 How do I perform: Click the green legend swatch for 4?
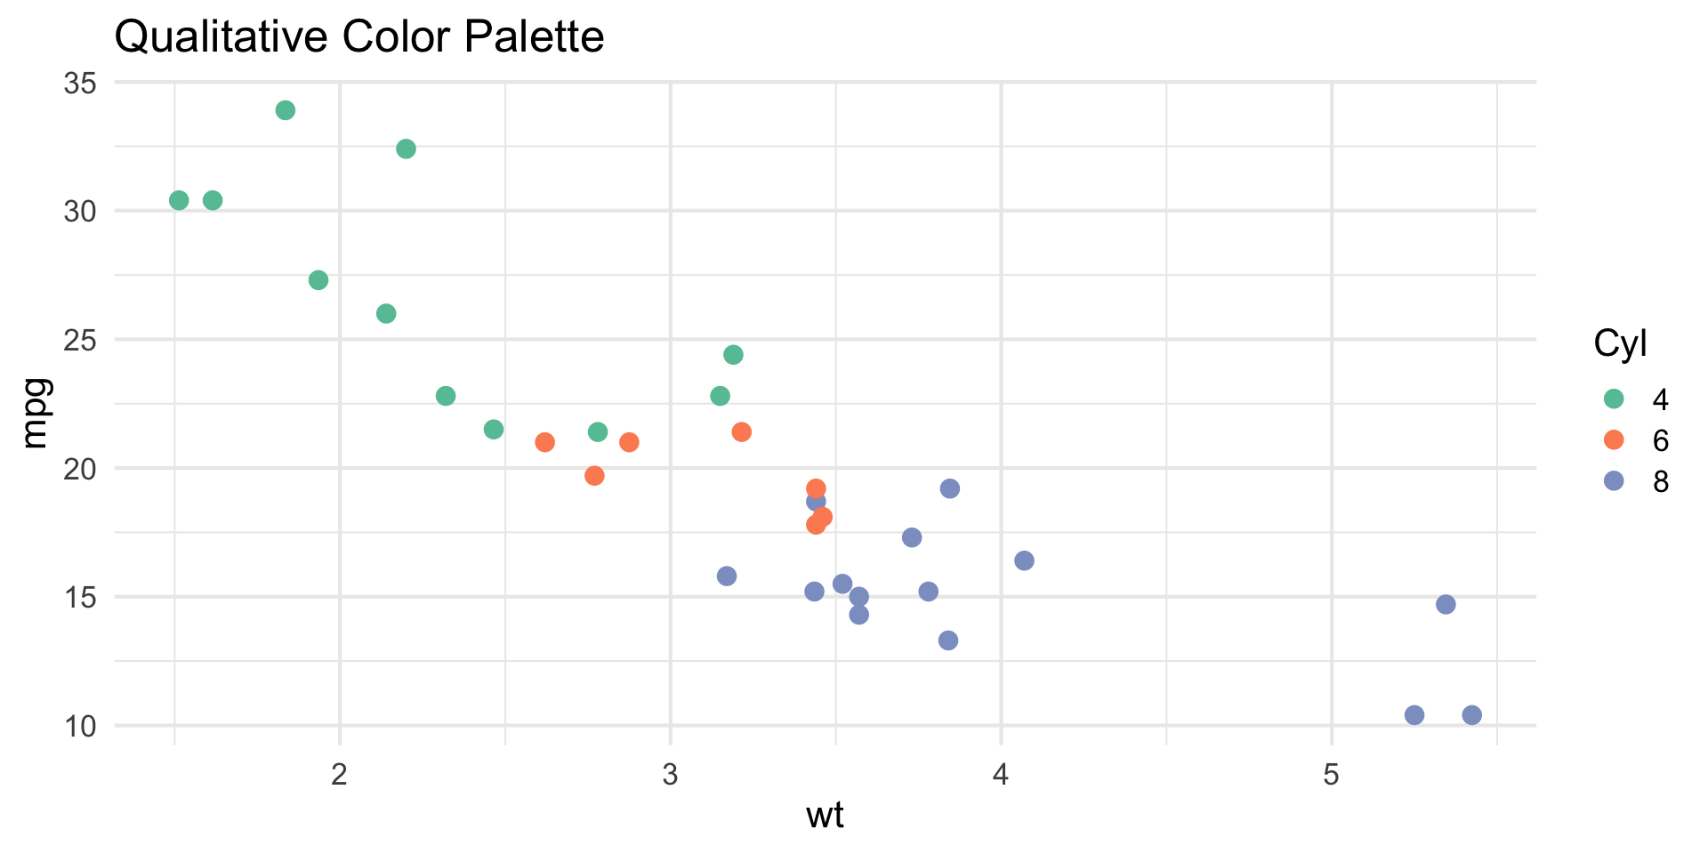[1613, 399]
